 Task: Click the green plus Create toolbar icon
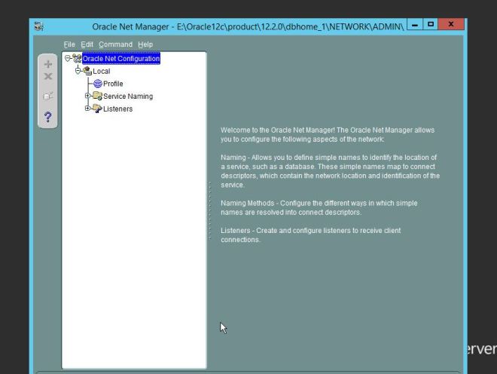point(47,64)
